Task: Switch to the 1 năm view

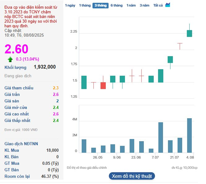Action: (x=131, y=6)
